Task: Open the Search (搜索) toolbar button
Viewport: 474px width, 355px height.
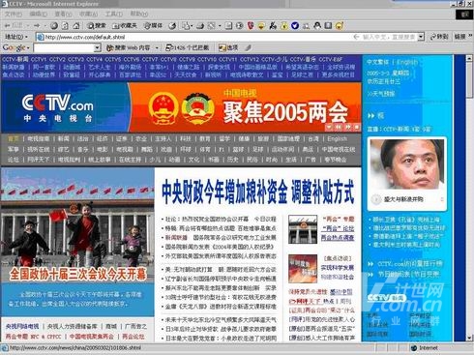Action: coord(97,26)
